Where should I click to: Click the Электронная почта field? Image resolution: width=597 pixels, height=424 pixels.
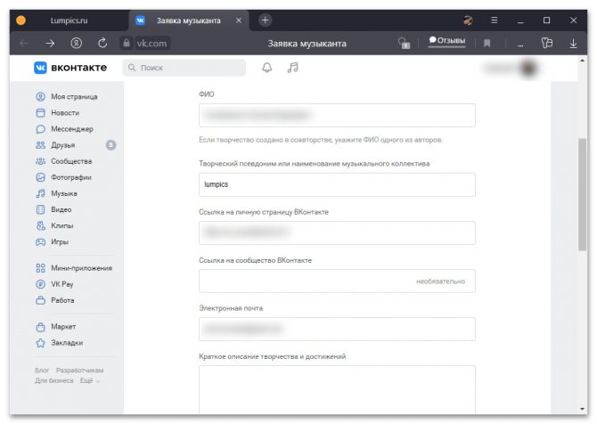(x=337, y=329)
